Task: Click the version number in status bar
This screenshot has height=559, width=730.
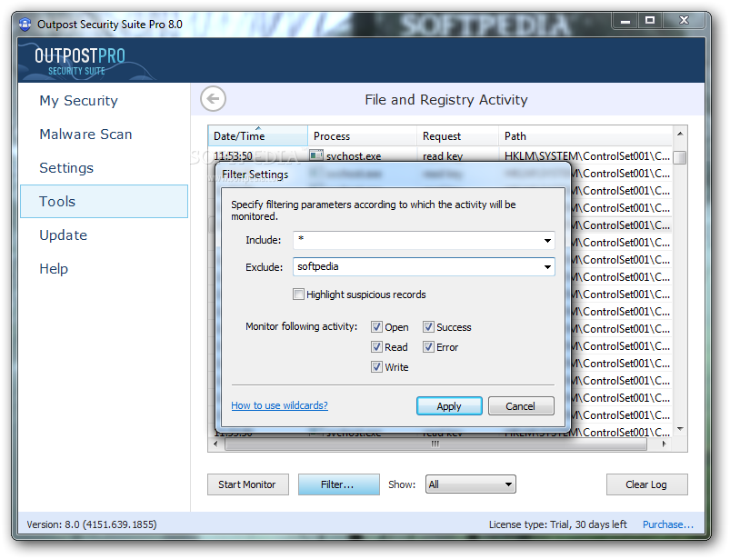Action: 92,524
